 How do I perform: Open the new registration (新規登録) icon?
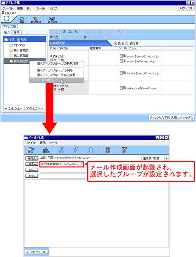coord(36,20)
